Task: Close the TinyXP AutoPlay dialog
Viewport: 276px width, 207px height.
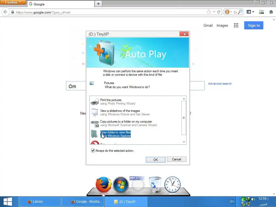Action: pos(184,34)
